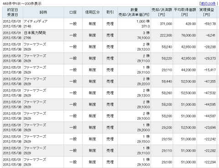The image size is (219, 168).
Task: Click the 74,100.0 unit price
Action: (143, 38)
